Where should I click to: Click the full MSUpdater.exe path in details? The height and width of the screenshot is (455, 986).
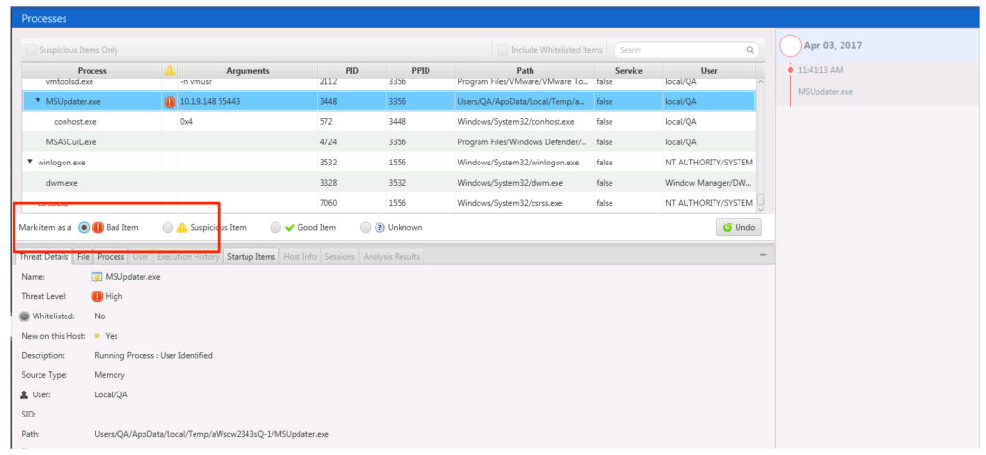pos(212,434)
